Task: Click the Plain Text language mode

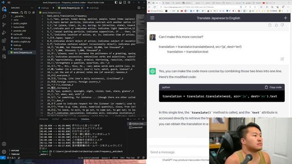Action: [x=130, y=158]
